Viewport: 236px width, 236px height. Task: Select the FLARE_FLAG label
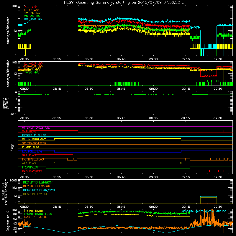(x=31, y=147)
